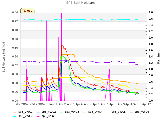Click the TZ_osu annotation label
This screenshot has height=121, width=162.
point(27,11)
